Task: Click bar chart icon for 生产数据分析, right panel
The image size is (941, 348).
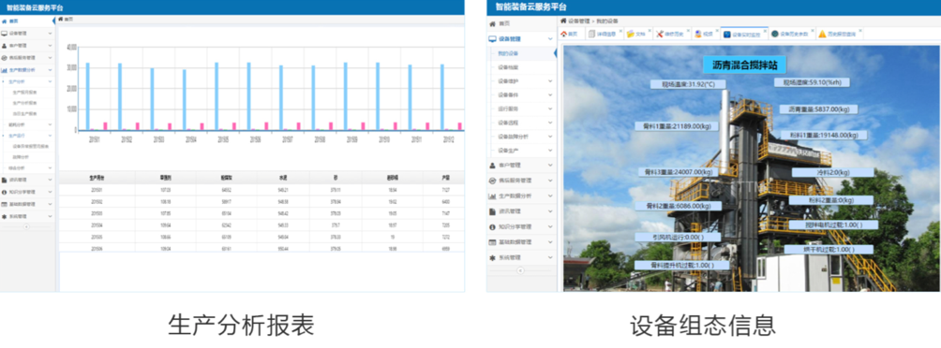Action: point(493,196)
